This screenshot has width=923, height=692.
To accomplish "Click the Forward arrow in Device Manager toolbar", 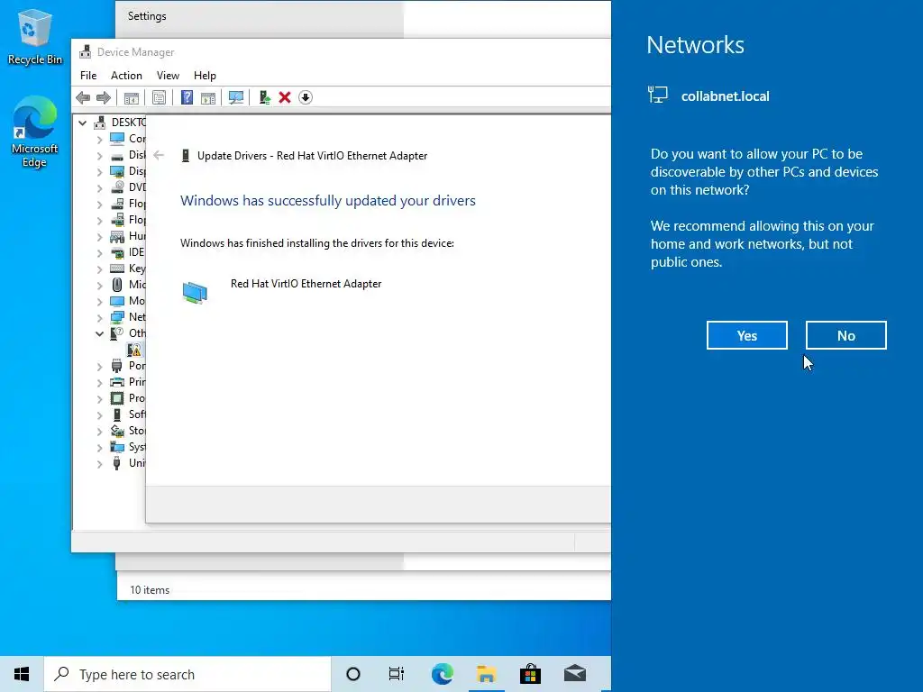I will pyautogui.click(x=104, y=97).
